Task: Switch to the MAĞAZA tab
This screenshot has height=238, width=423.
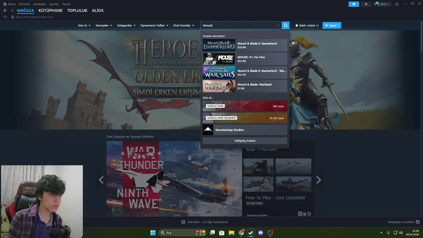Action: click(25, 11)
